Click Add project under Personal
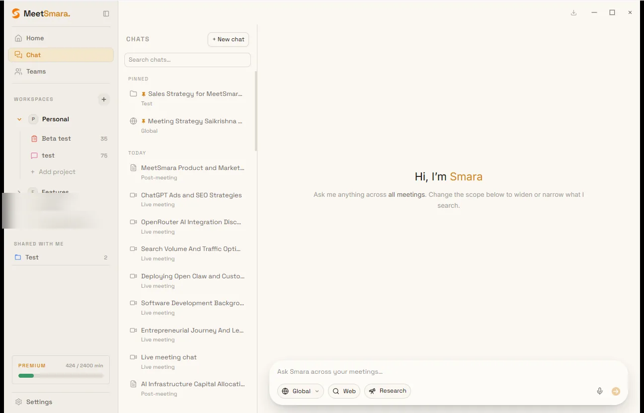Screen dimensions: 644x413 53,172
